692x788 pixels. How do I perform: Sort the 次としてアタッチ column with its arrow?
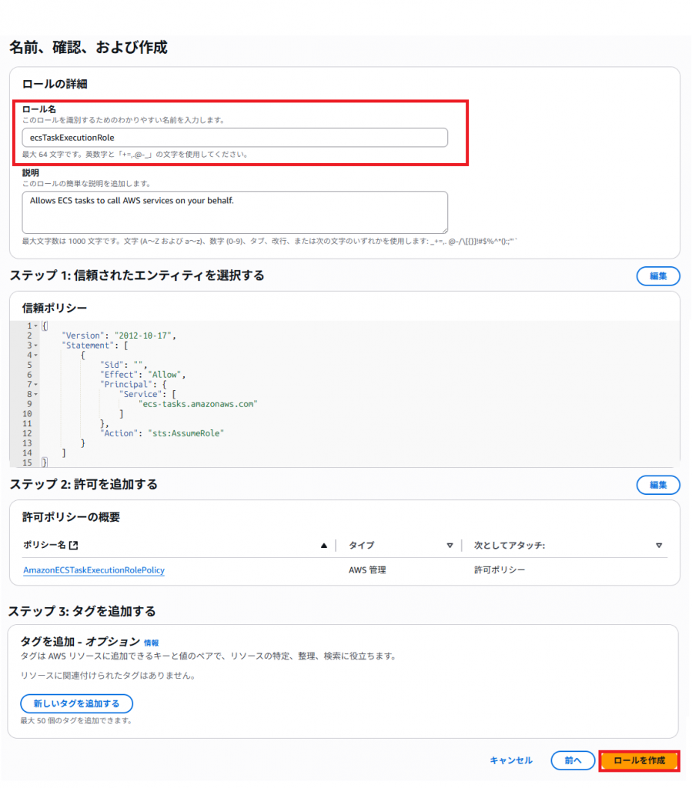[x=659, y=546]
